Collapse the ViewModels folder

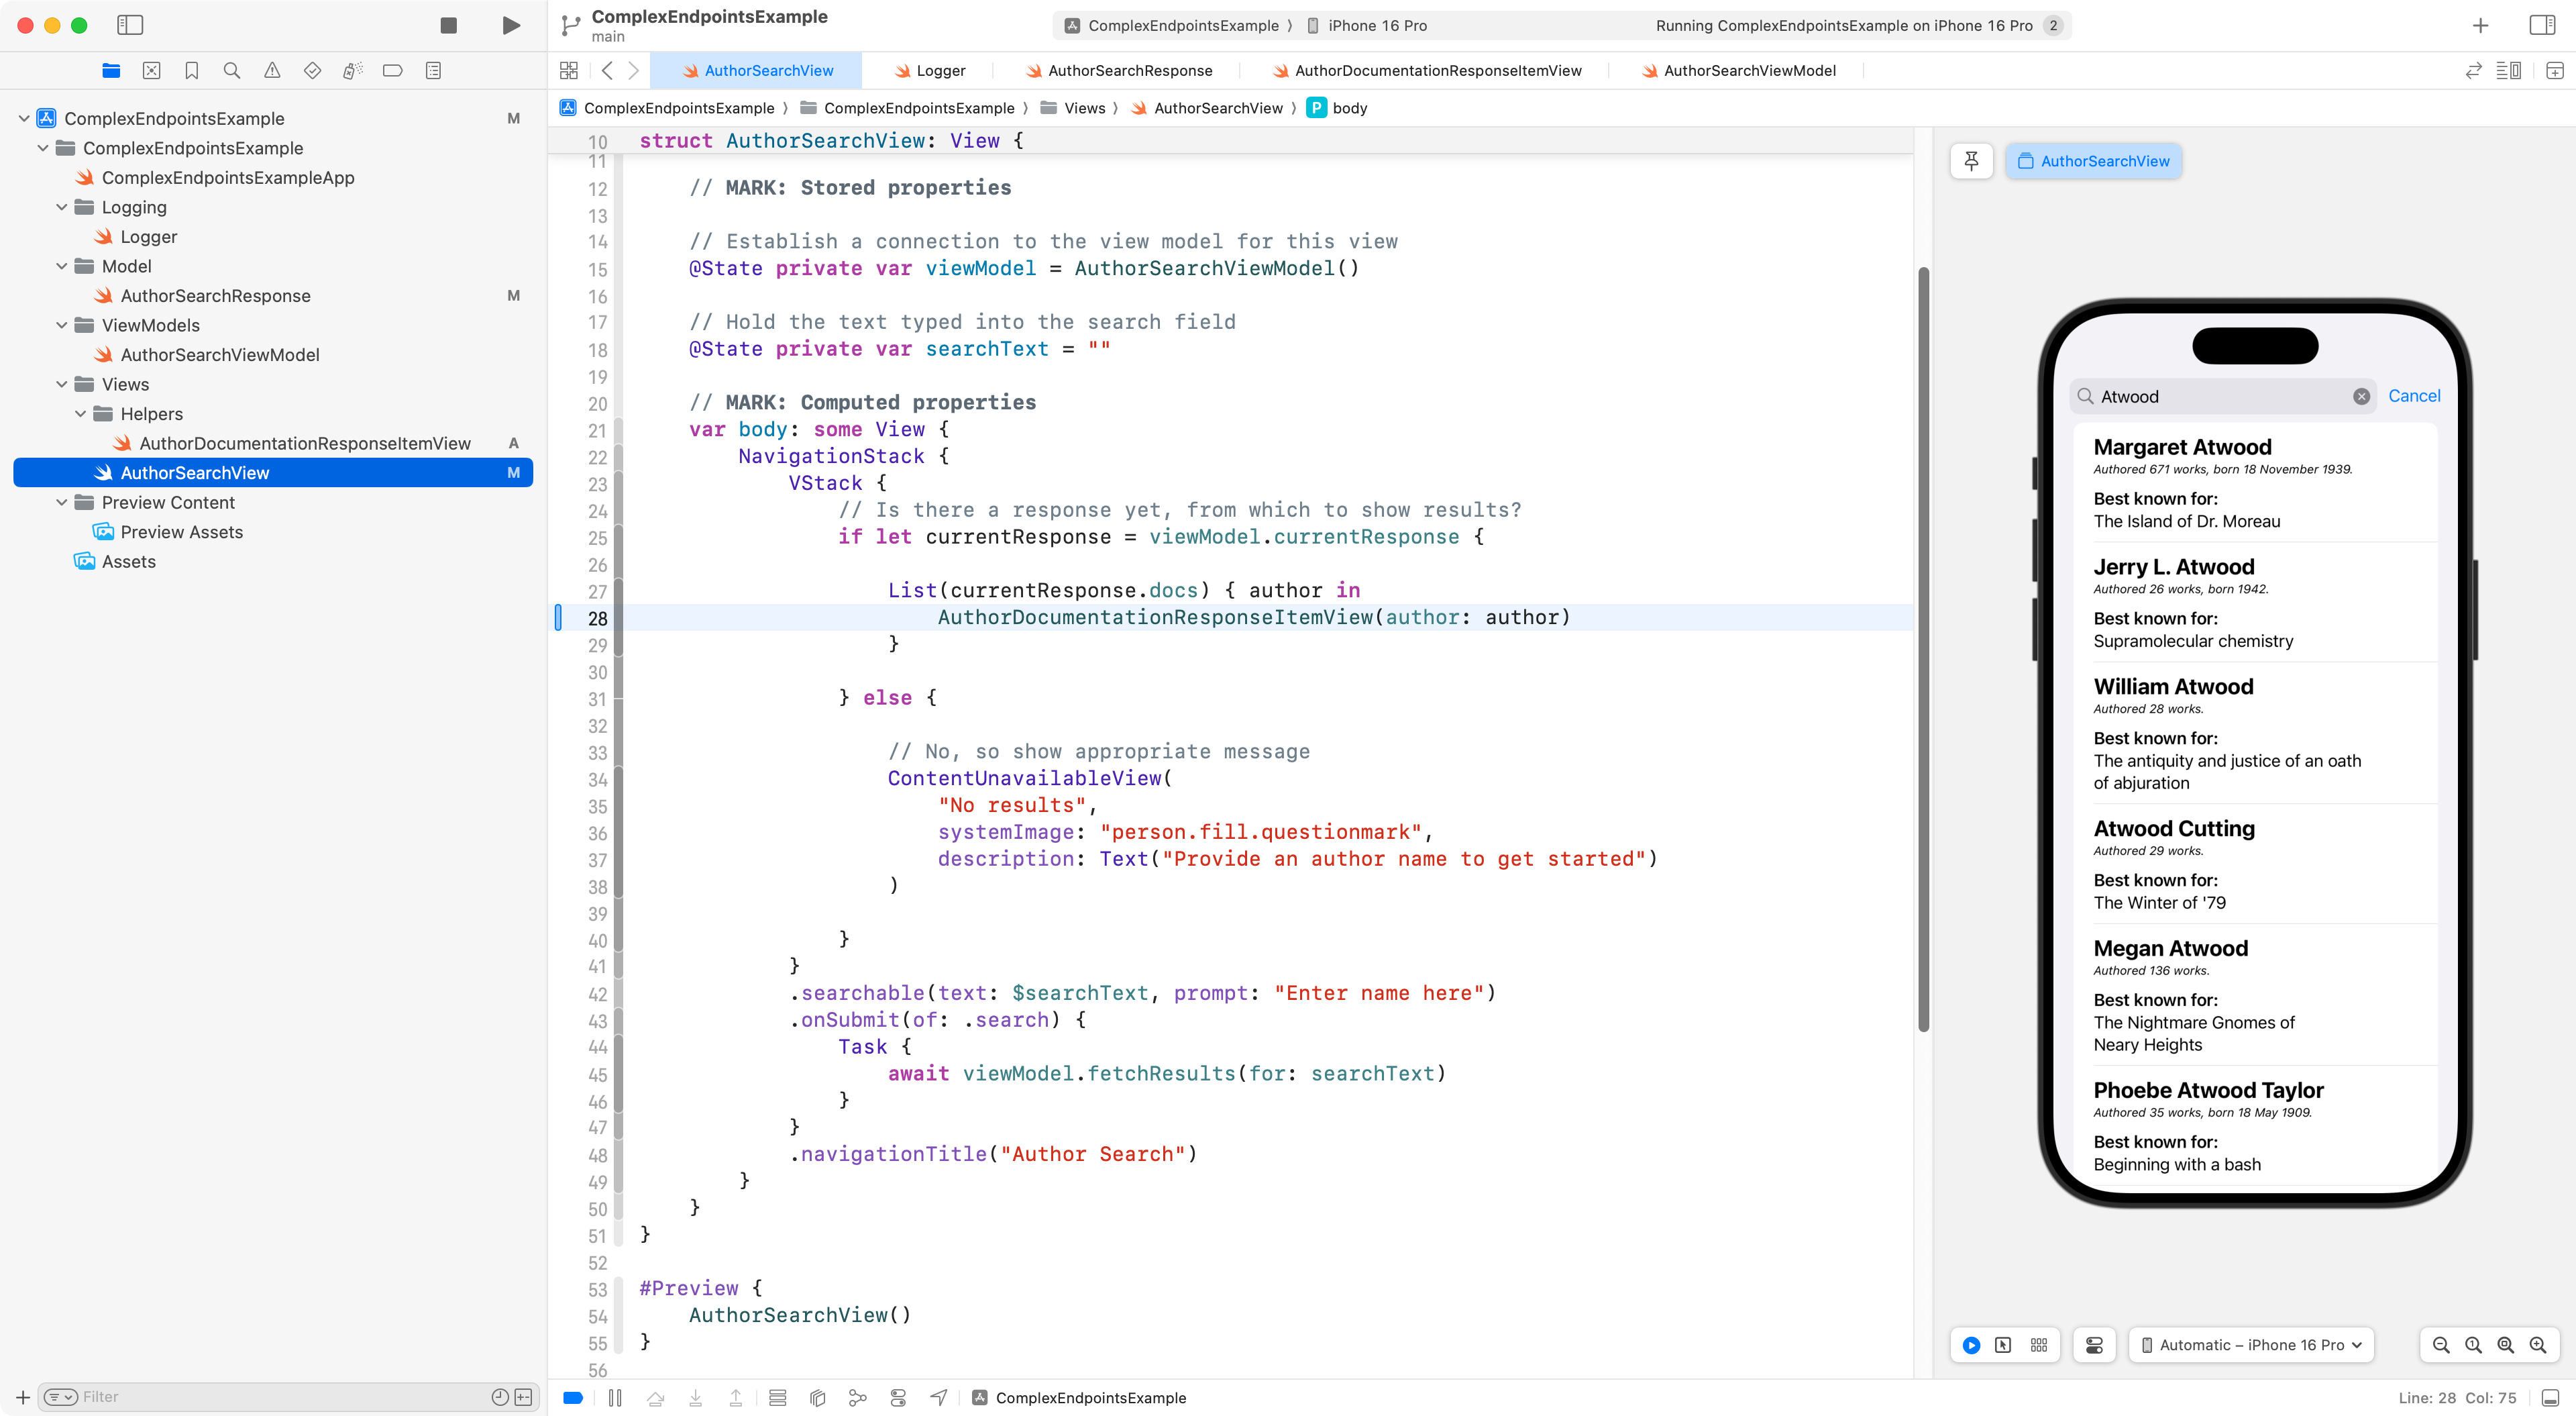tap(62, 325)
